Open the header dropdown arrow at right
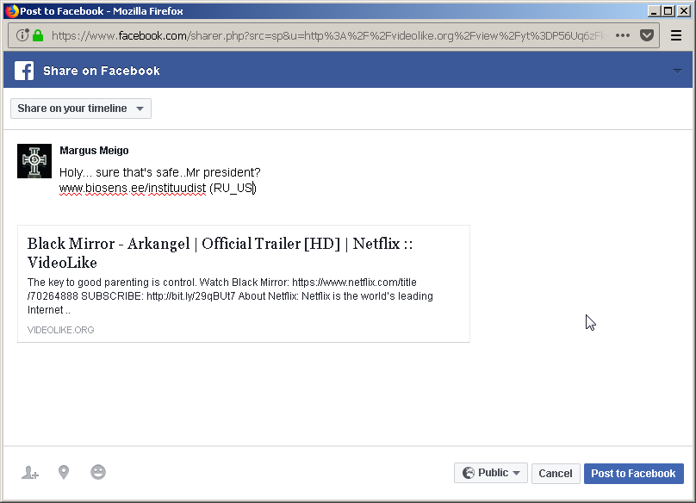Viewport: 696px width, 503px height. [x=677, y=71]
